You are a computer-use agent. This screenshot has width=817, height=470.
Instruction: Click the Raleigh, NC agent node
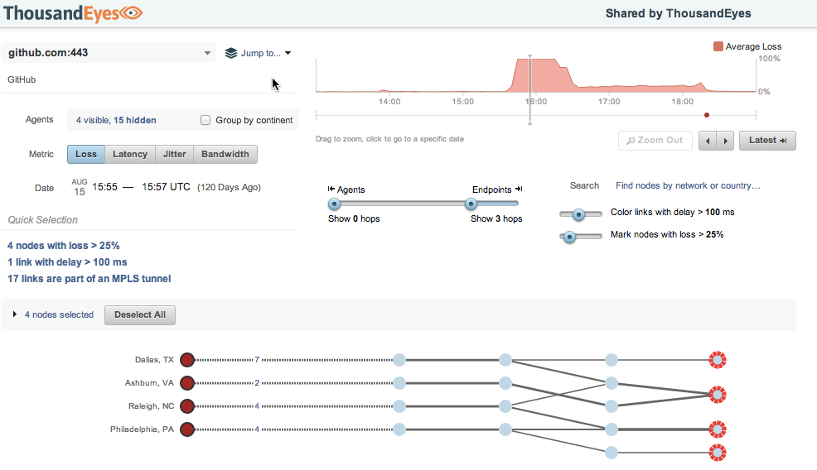pyautogui.click(x=186, y=406)
